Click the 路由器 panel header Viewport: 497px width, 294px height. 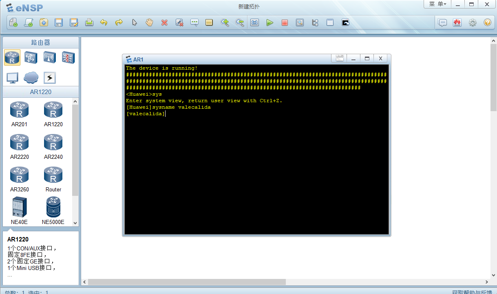41,42
